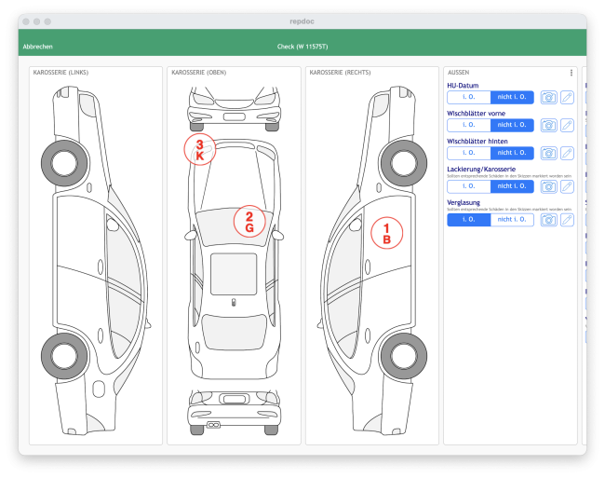Click pencil icon for Wischblätter hinten

[567, 153]
